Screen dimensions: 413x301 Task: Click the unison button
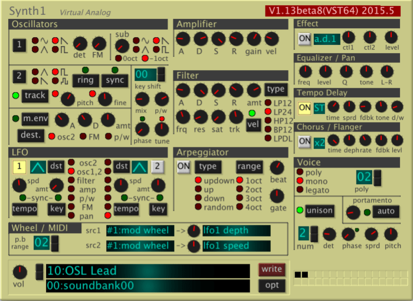point(320,211)
